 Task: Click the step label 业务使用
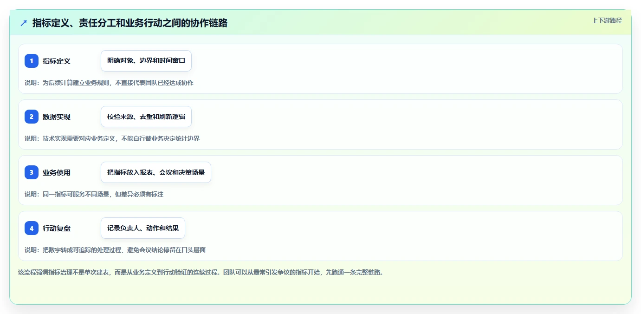57,172
